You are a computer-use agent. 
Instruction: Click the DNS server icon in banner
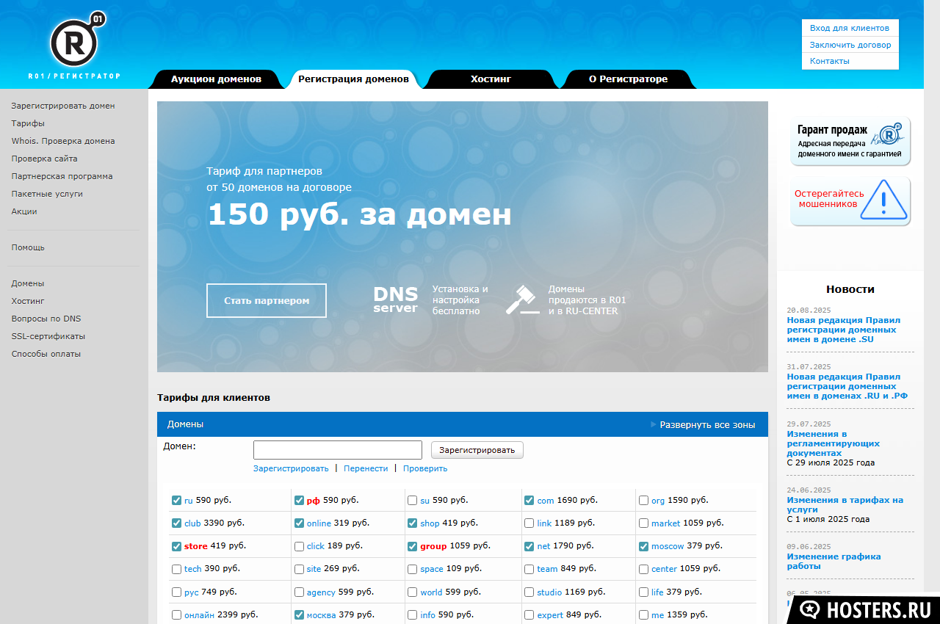395,300
